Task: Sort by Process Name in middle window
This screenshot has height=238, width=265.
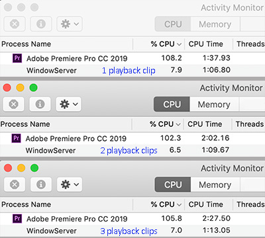Action: pyautogui.click(x=25, y=124)
